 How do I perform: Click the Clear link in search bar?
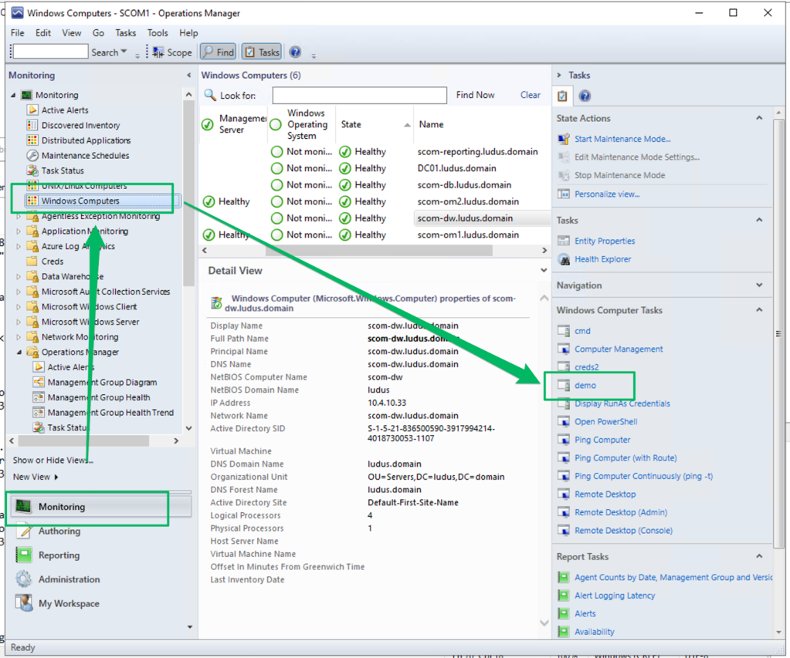click(530, 95)
